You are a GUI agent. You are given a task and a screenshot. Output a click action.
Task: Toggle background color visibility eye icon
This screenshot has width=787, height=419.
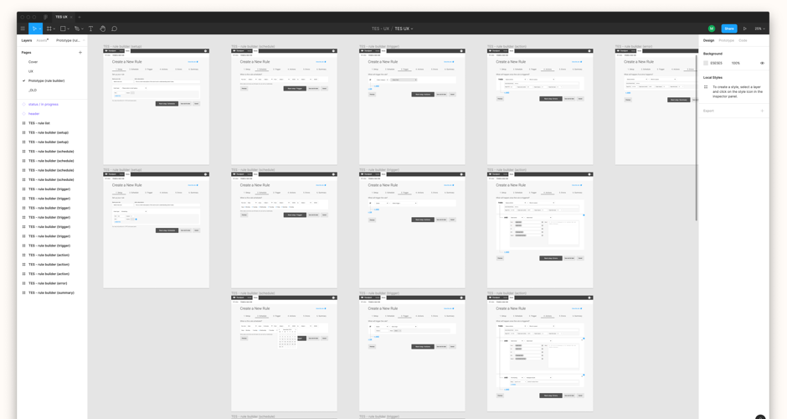click(762, 63)
